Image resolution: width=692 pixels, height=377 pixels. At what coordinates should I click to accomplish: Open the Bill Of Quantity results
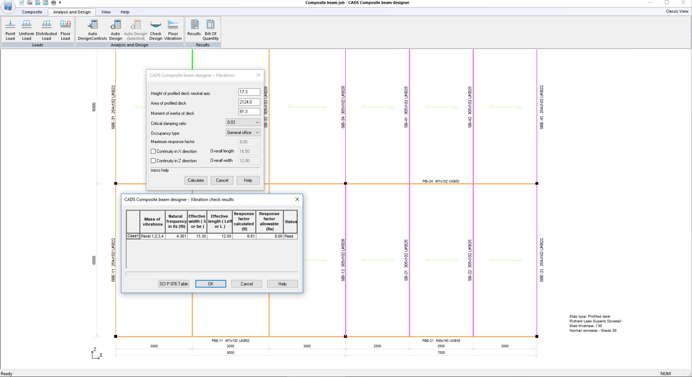210,30
